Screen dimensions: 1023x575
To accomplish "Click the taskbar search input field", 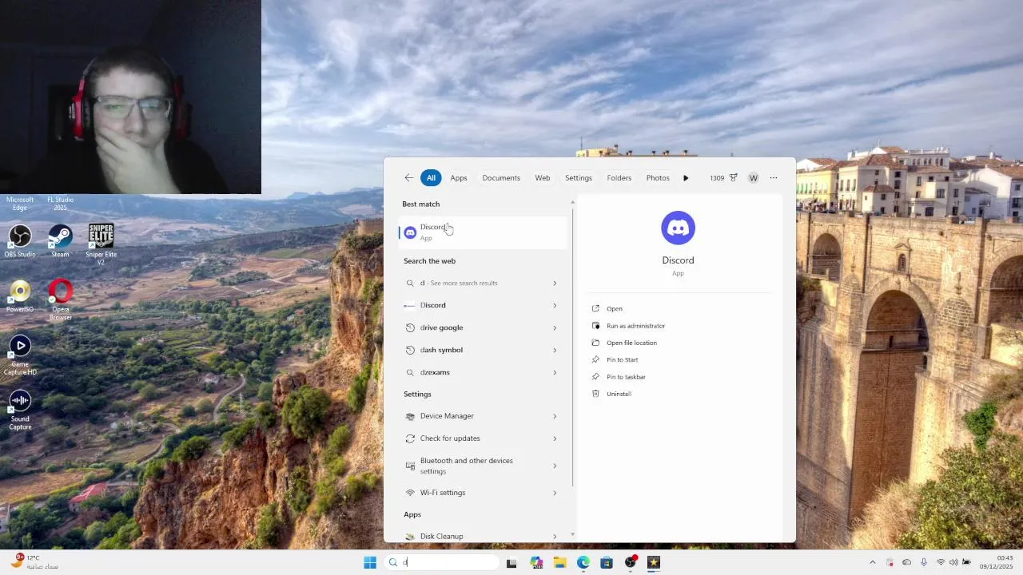I will pos(442,562).
